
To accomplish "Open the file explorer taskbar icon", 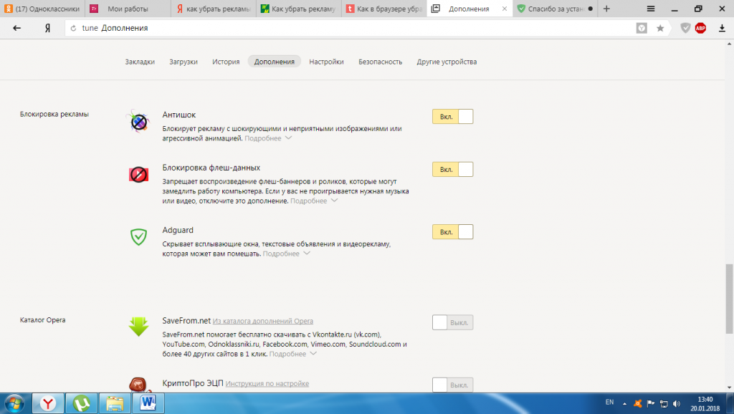I will [115, 403].
